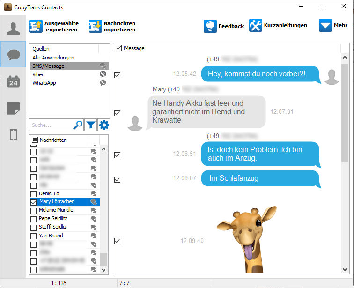Open the Feedback lightbulb button

click(x=224, y=26)
